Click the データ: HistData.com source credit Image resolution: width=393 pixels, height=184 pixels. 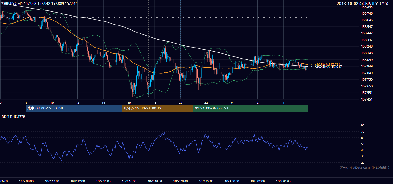364,167
